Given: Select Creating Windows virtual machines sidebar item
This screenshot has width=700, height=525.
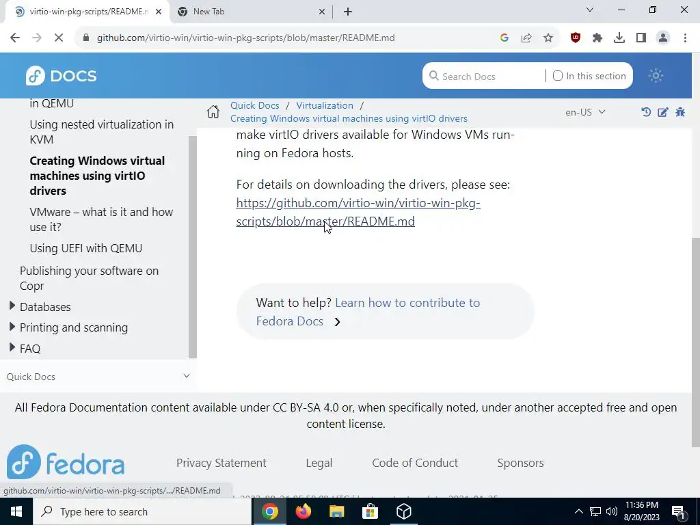Looking at the screenshot, I should pyautogui.click(x=97, y=176).
